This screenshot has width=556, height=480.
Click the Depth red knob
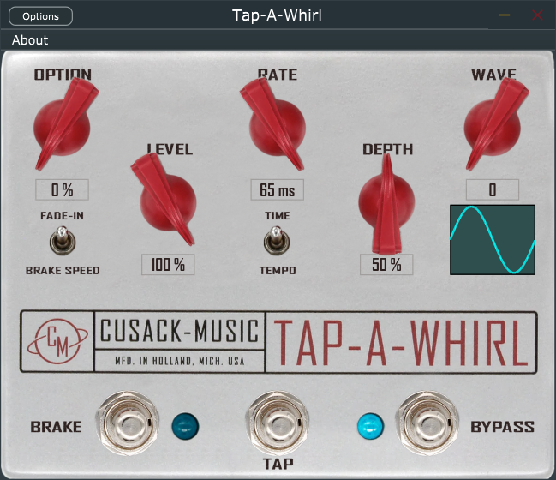[386, 201]
